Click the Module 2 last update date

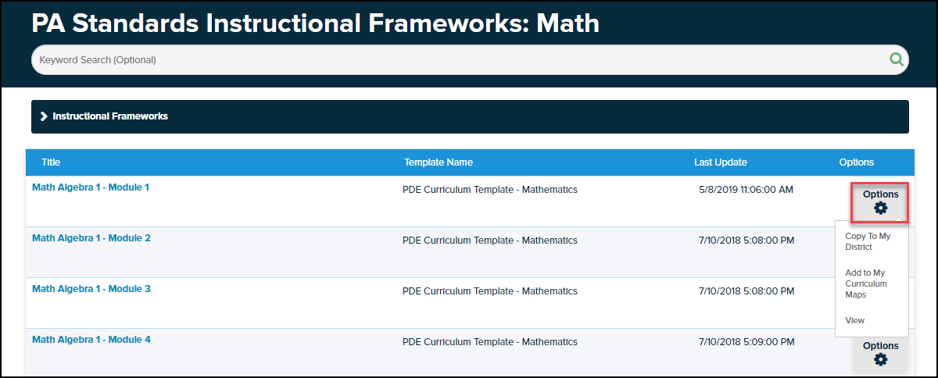coord(746,240)
